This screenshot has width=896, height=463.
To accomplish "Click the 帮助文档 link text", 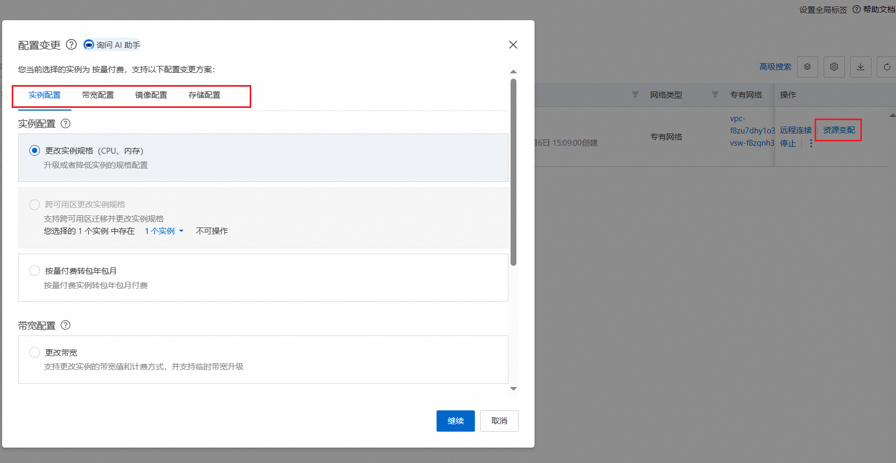I will click(x=879, y=10).
